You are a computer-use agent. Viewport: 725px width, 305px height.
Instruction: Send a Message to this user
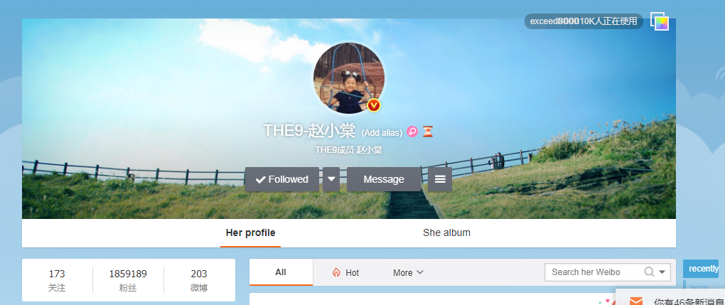(x=384, y=179)
